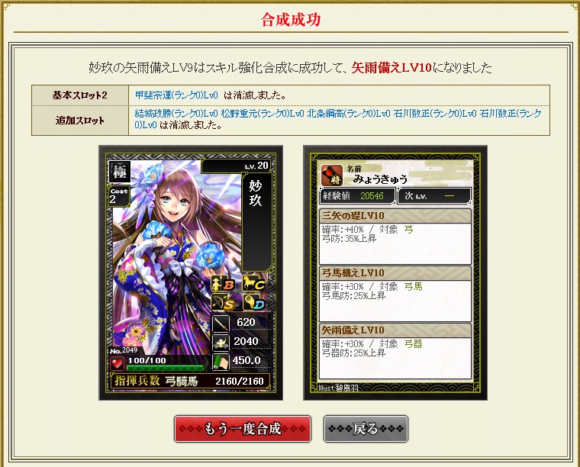Click the 戻る gray button

(366, 429)
